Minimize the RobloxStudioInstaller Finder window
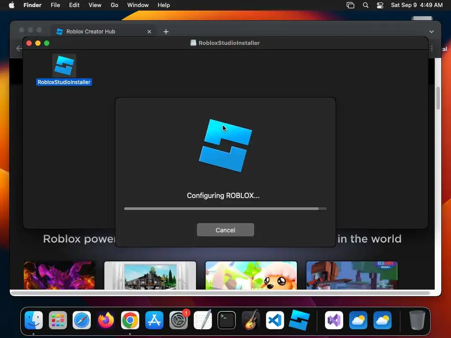Screen dimensions: 451x338 pyautogui.click(x=38, y=43)
